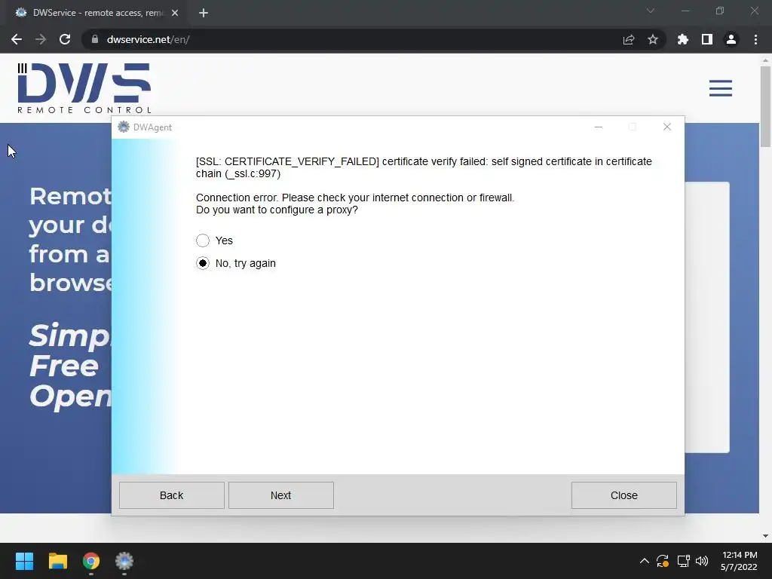Toggle Chrome side panel
The image size is (772, 579).
(707, 39)
